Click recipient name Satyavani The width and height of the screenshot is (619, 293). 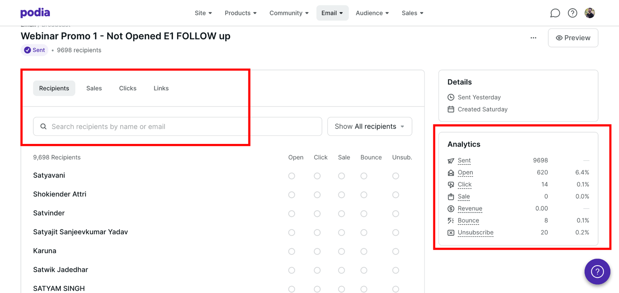(49, 175)
